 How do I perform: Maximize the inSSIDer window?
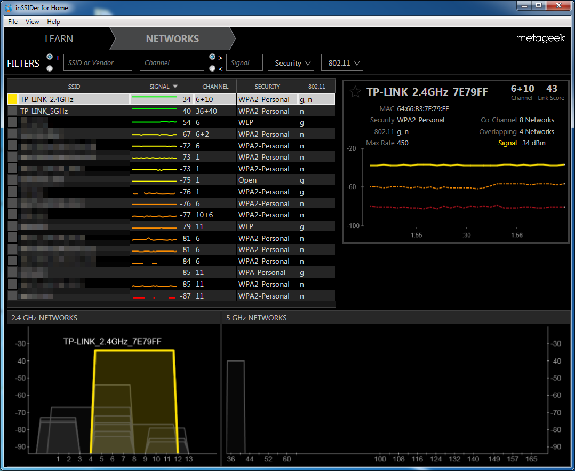pyautogui.click(x=539, y=5)
